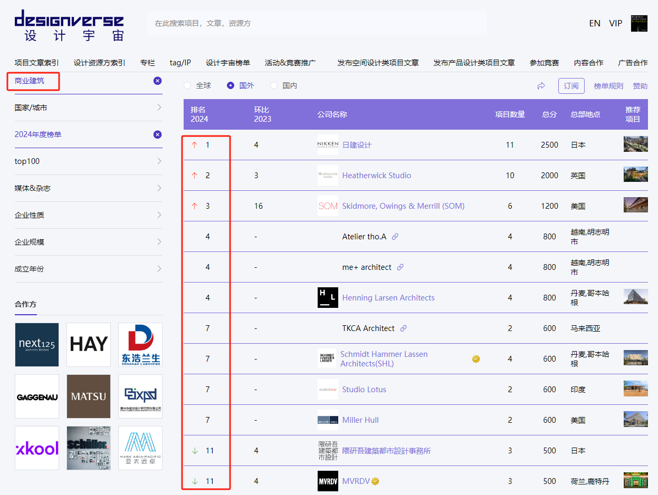Viewport: 658px width, 495px height.
Task: Select the 国内 radio option
Action: pyautogui.click(x=274, y=85)
